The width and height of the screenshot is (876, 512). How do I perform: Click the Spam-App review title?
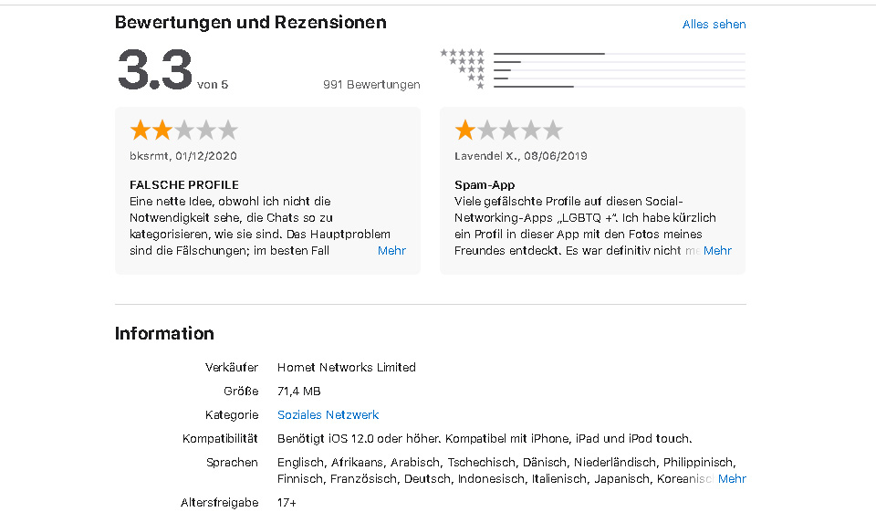485,185
